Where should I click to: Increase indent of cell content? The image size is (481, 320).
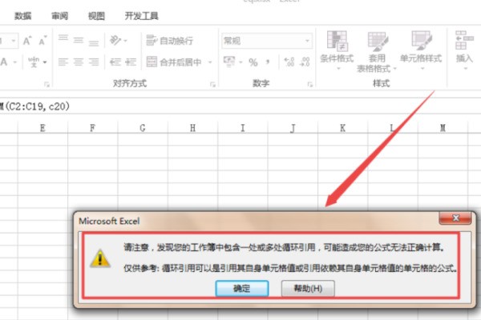131,62
